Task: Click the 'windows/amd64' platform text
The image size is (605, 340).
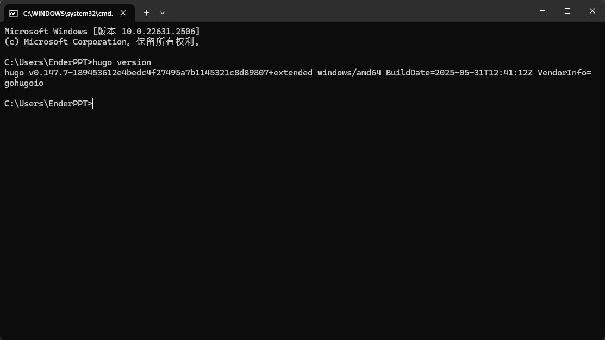Action: [x=349, y=73]
